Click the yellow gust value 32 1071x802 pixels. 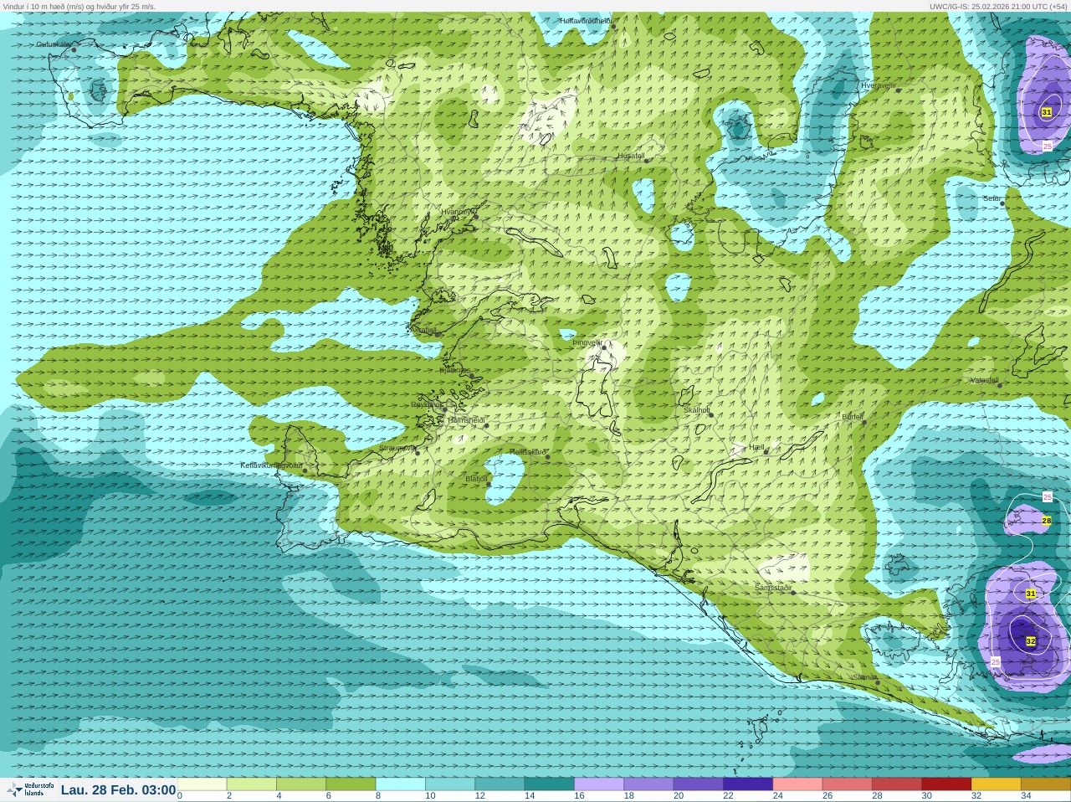click(x=1031, y=641)
